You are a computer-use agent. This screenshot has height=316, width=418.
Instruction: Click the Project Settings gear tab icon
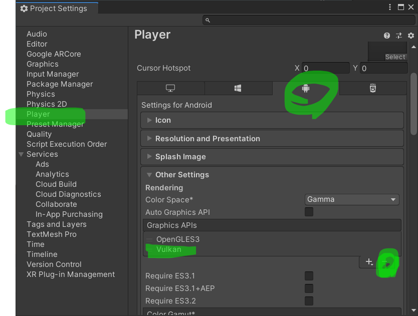click(x=24, y=9)
